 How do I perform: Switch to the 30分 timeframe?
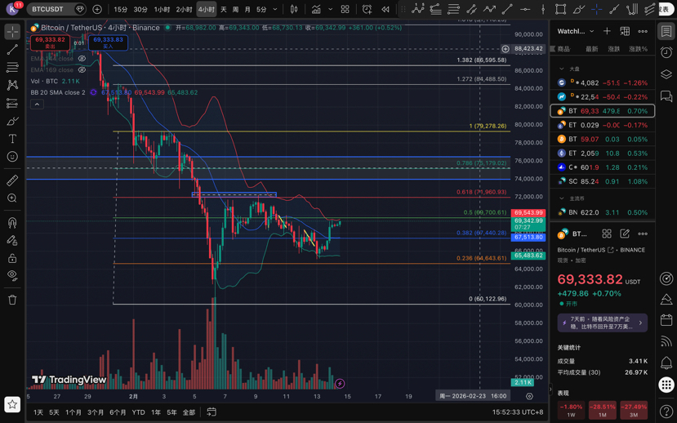(x=140, y=9)
